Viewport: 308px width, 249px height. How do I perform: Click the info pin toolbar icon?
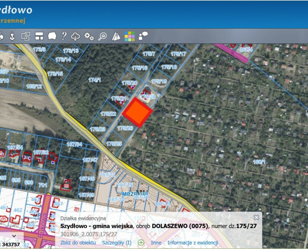pyautogui.click(x=12, y=36)
